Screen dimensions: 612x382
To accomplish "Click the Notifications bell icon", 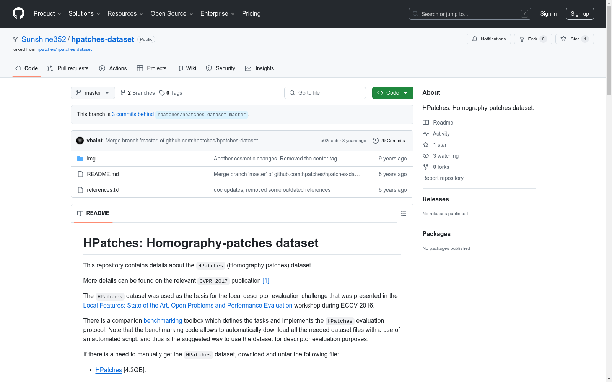I will pos(475,39).
